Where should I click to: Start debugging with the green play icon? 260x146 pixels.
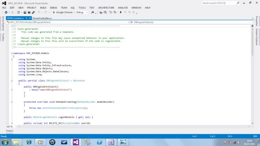point(54,13)
